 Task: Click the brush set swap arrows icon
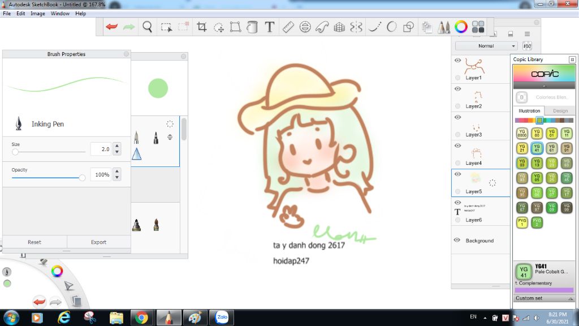(x=170, y=137)
